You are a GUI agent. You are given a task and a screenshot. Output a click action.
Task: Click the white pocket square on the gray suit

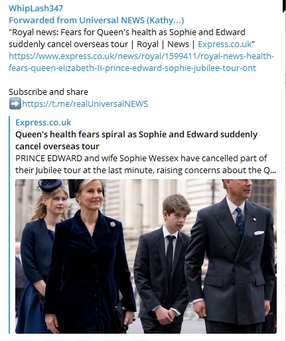(259, 233)
